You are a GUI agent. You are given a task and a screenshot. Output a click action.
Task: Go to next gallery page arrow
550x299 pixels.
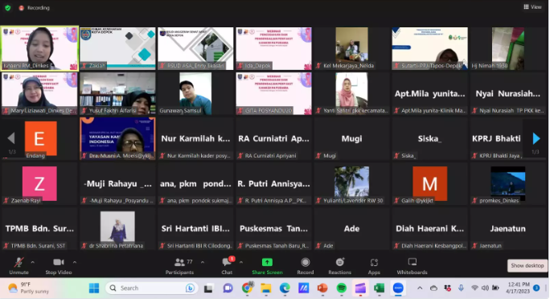pos(536,139)
